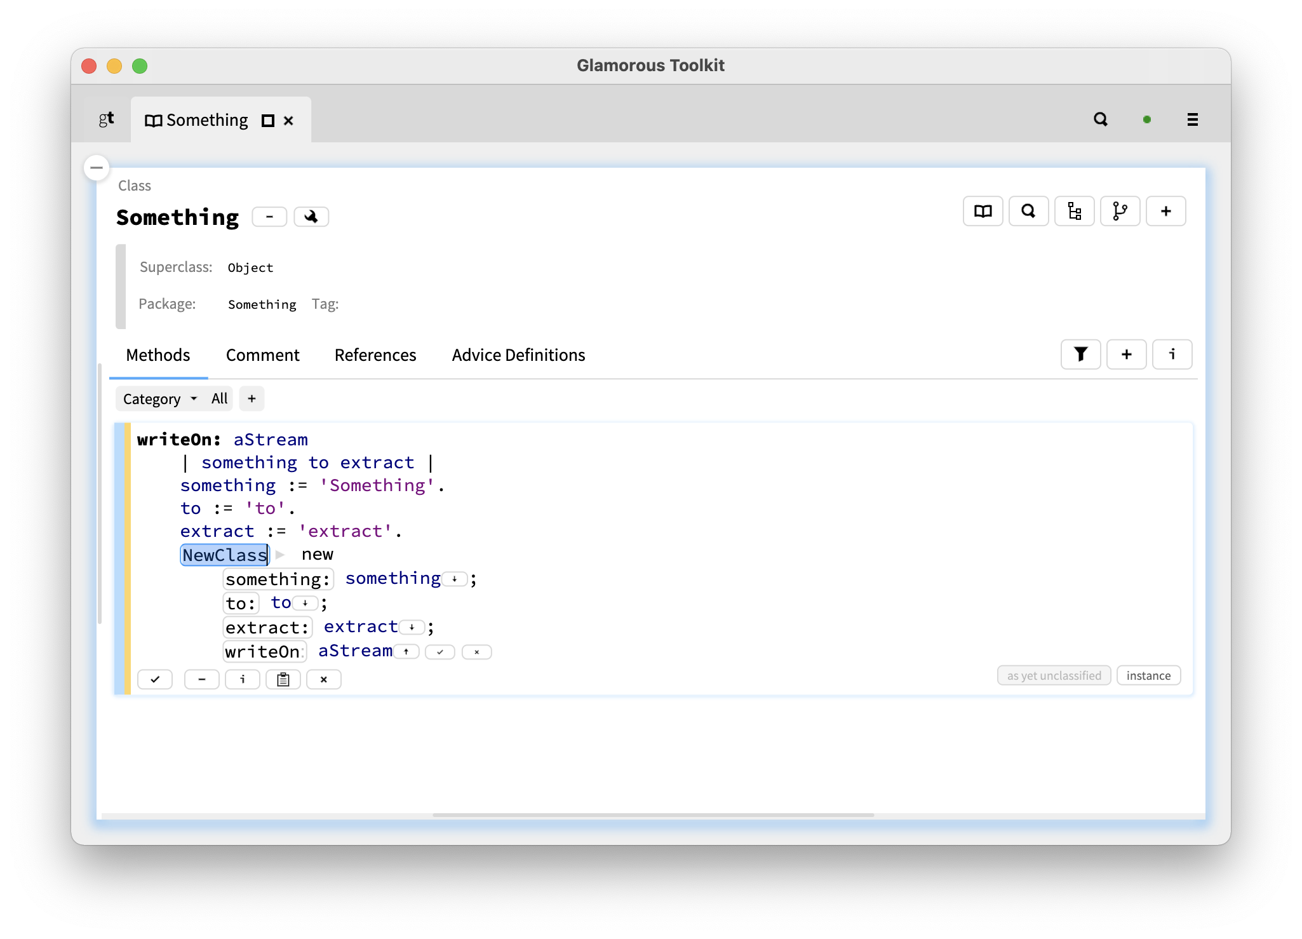Click the 'new' message in code
This screenshot has width=1302, height=939.
[x=318, y=555]
